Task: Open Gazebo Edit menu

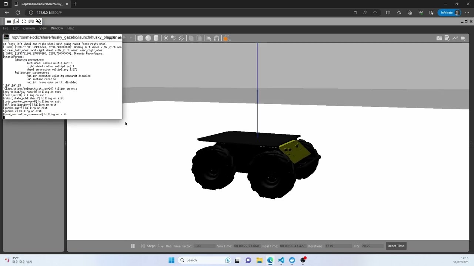Action: 16,28
